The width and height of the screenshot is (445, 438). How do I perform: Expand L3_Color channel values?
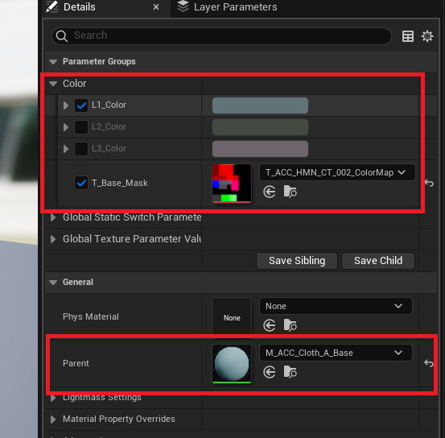pos(66,149)
